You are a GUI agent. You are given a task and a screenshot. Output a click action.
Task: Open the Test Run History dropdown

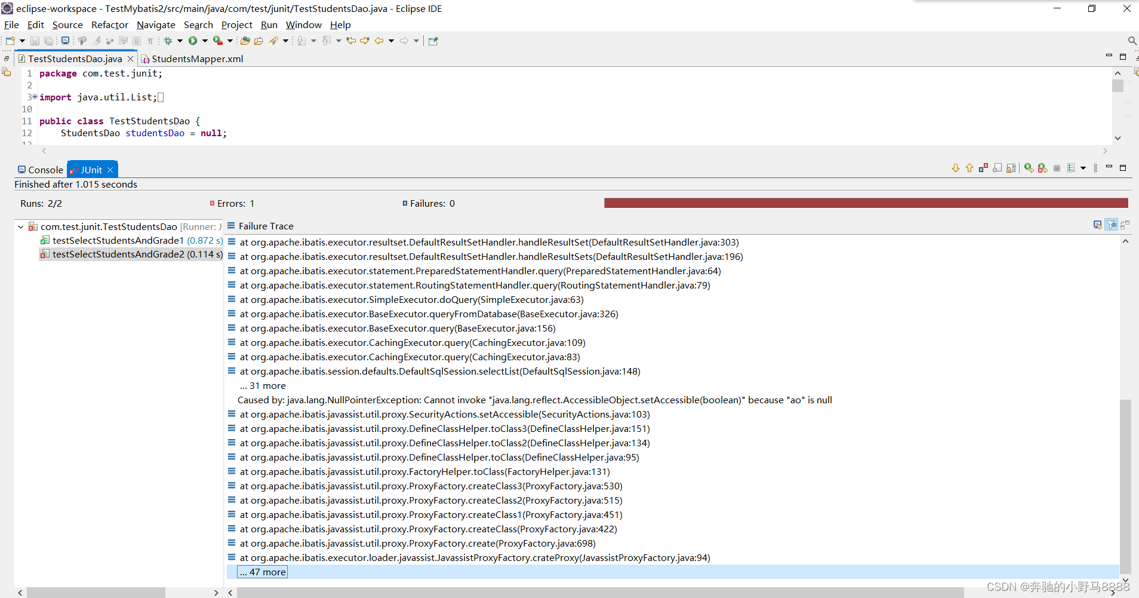(x=1082, y=168)
